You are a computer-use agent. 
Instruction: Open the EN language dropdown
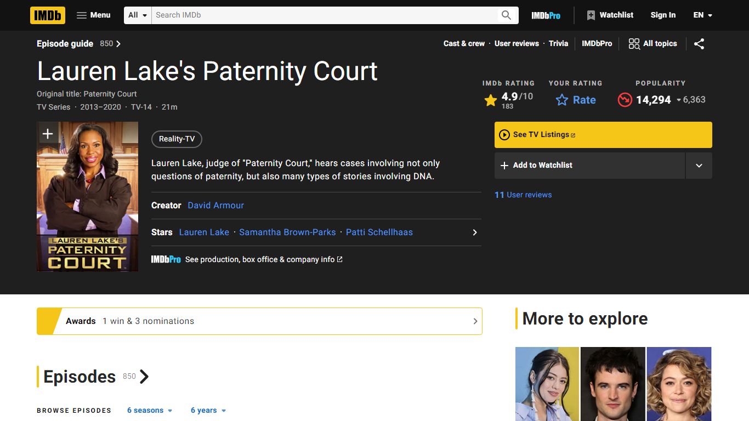pyautogui.click(x=702, y=15)
